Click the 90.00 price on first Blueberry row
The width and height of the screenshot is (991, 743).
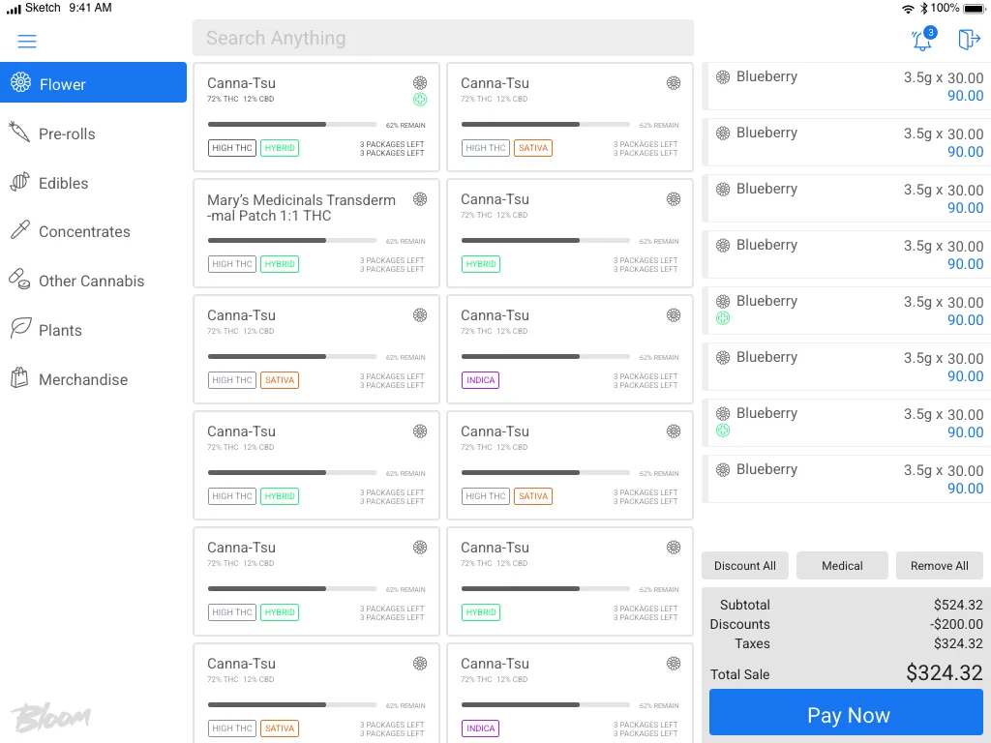click(x=965, y=96)
